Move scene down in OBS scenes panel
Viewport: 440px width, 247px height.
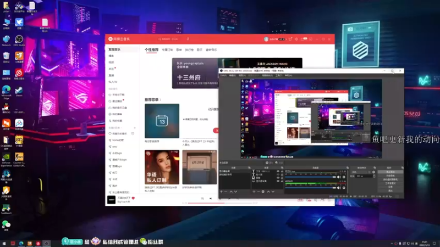pos(236,192)
